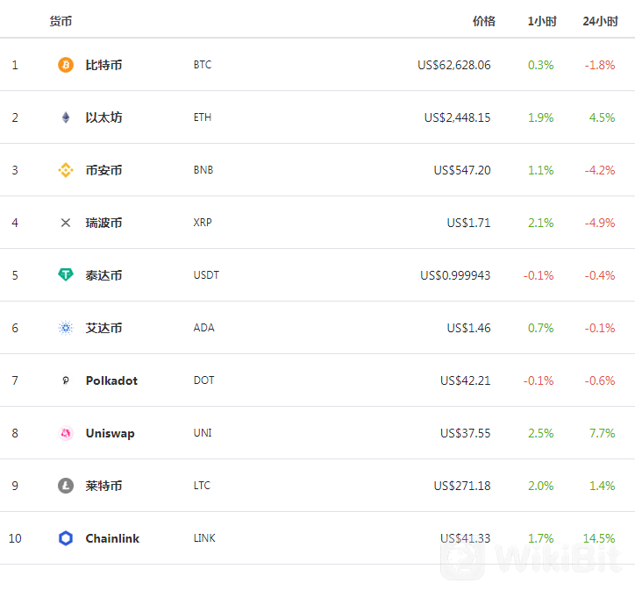Sort by the 货币 column header
635x597 pixels.
(61, 21)
